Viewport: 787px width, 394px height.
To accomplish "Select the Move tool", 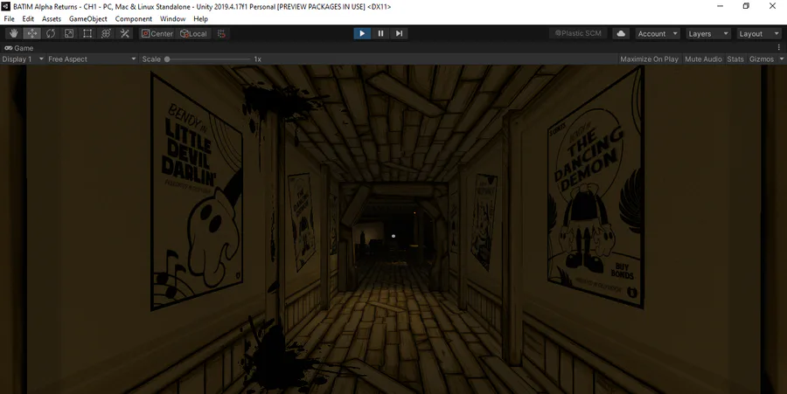I will coord(32,33).
